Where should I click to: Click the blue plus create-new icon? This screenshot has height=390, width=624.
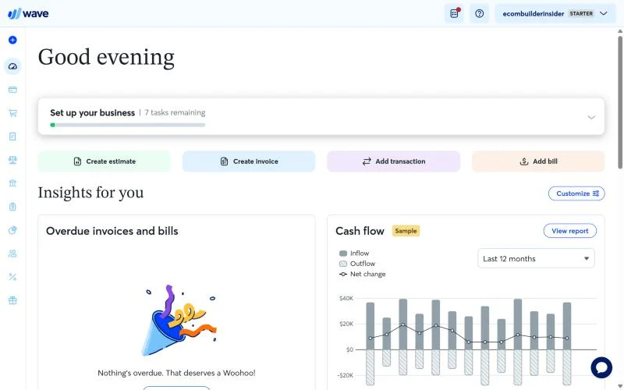(12, 40)
